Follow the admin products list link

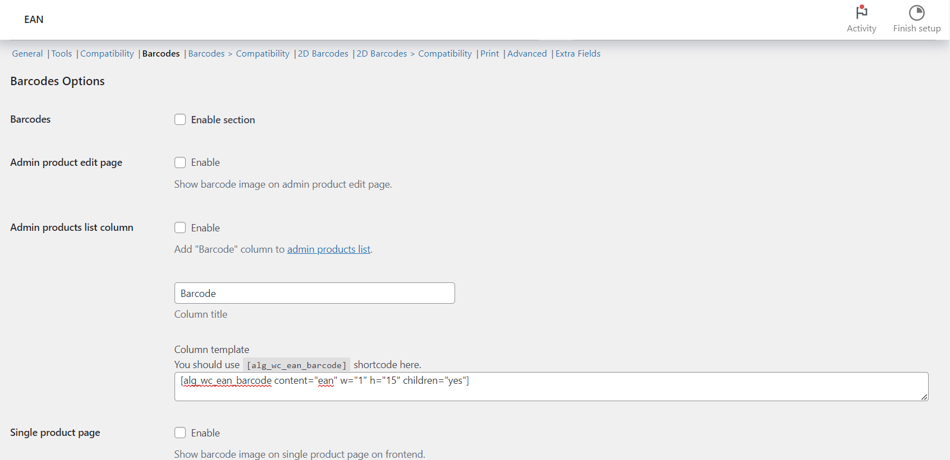329,249
